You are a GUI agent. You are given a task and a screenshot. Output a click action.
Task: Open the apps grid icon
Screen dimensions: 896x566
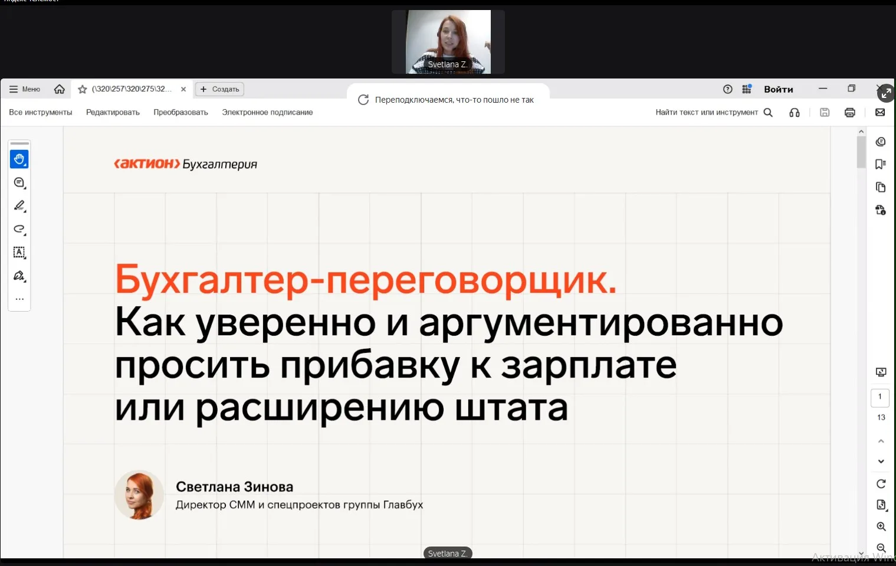747,89
